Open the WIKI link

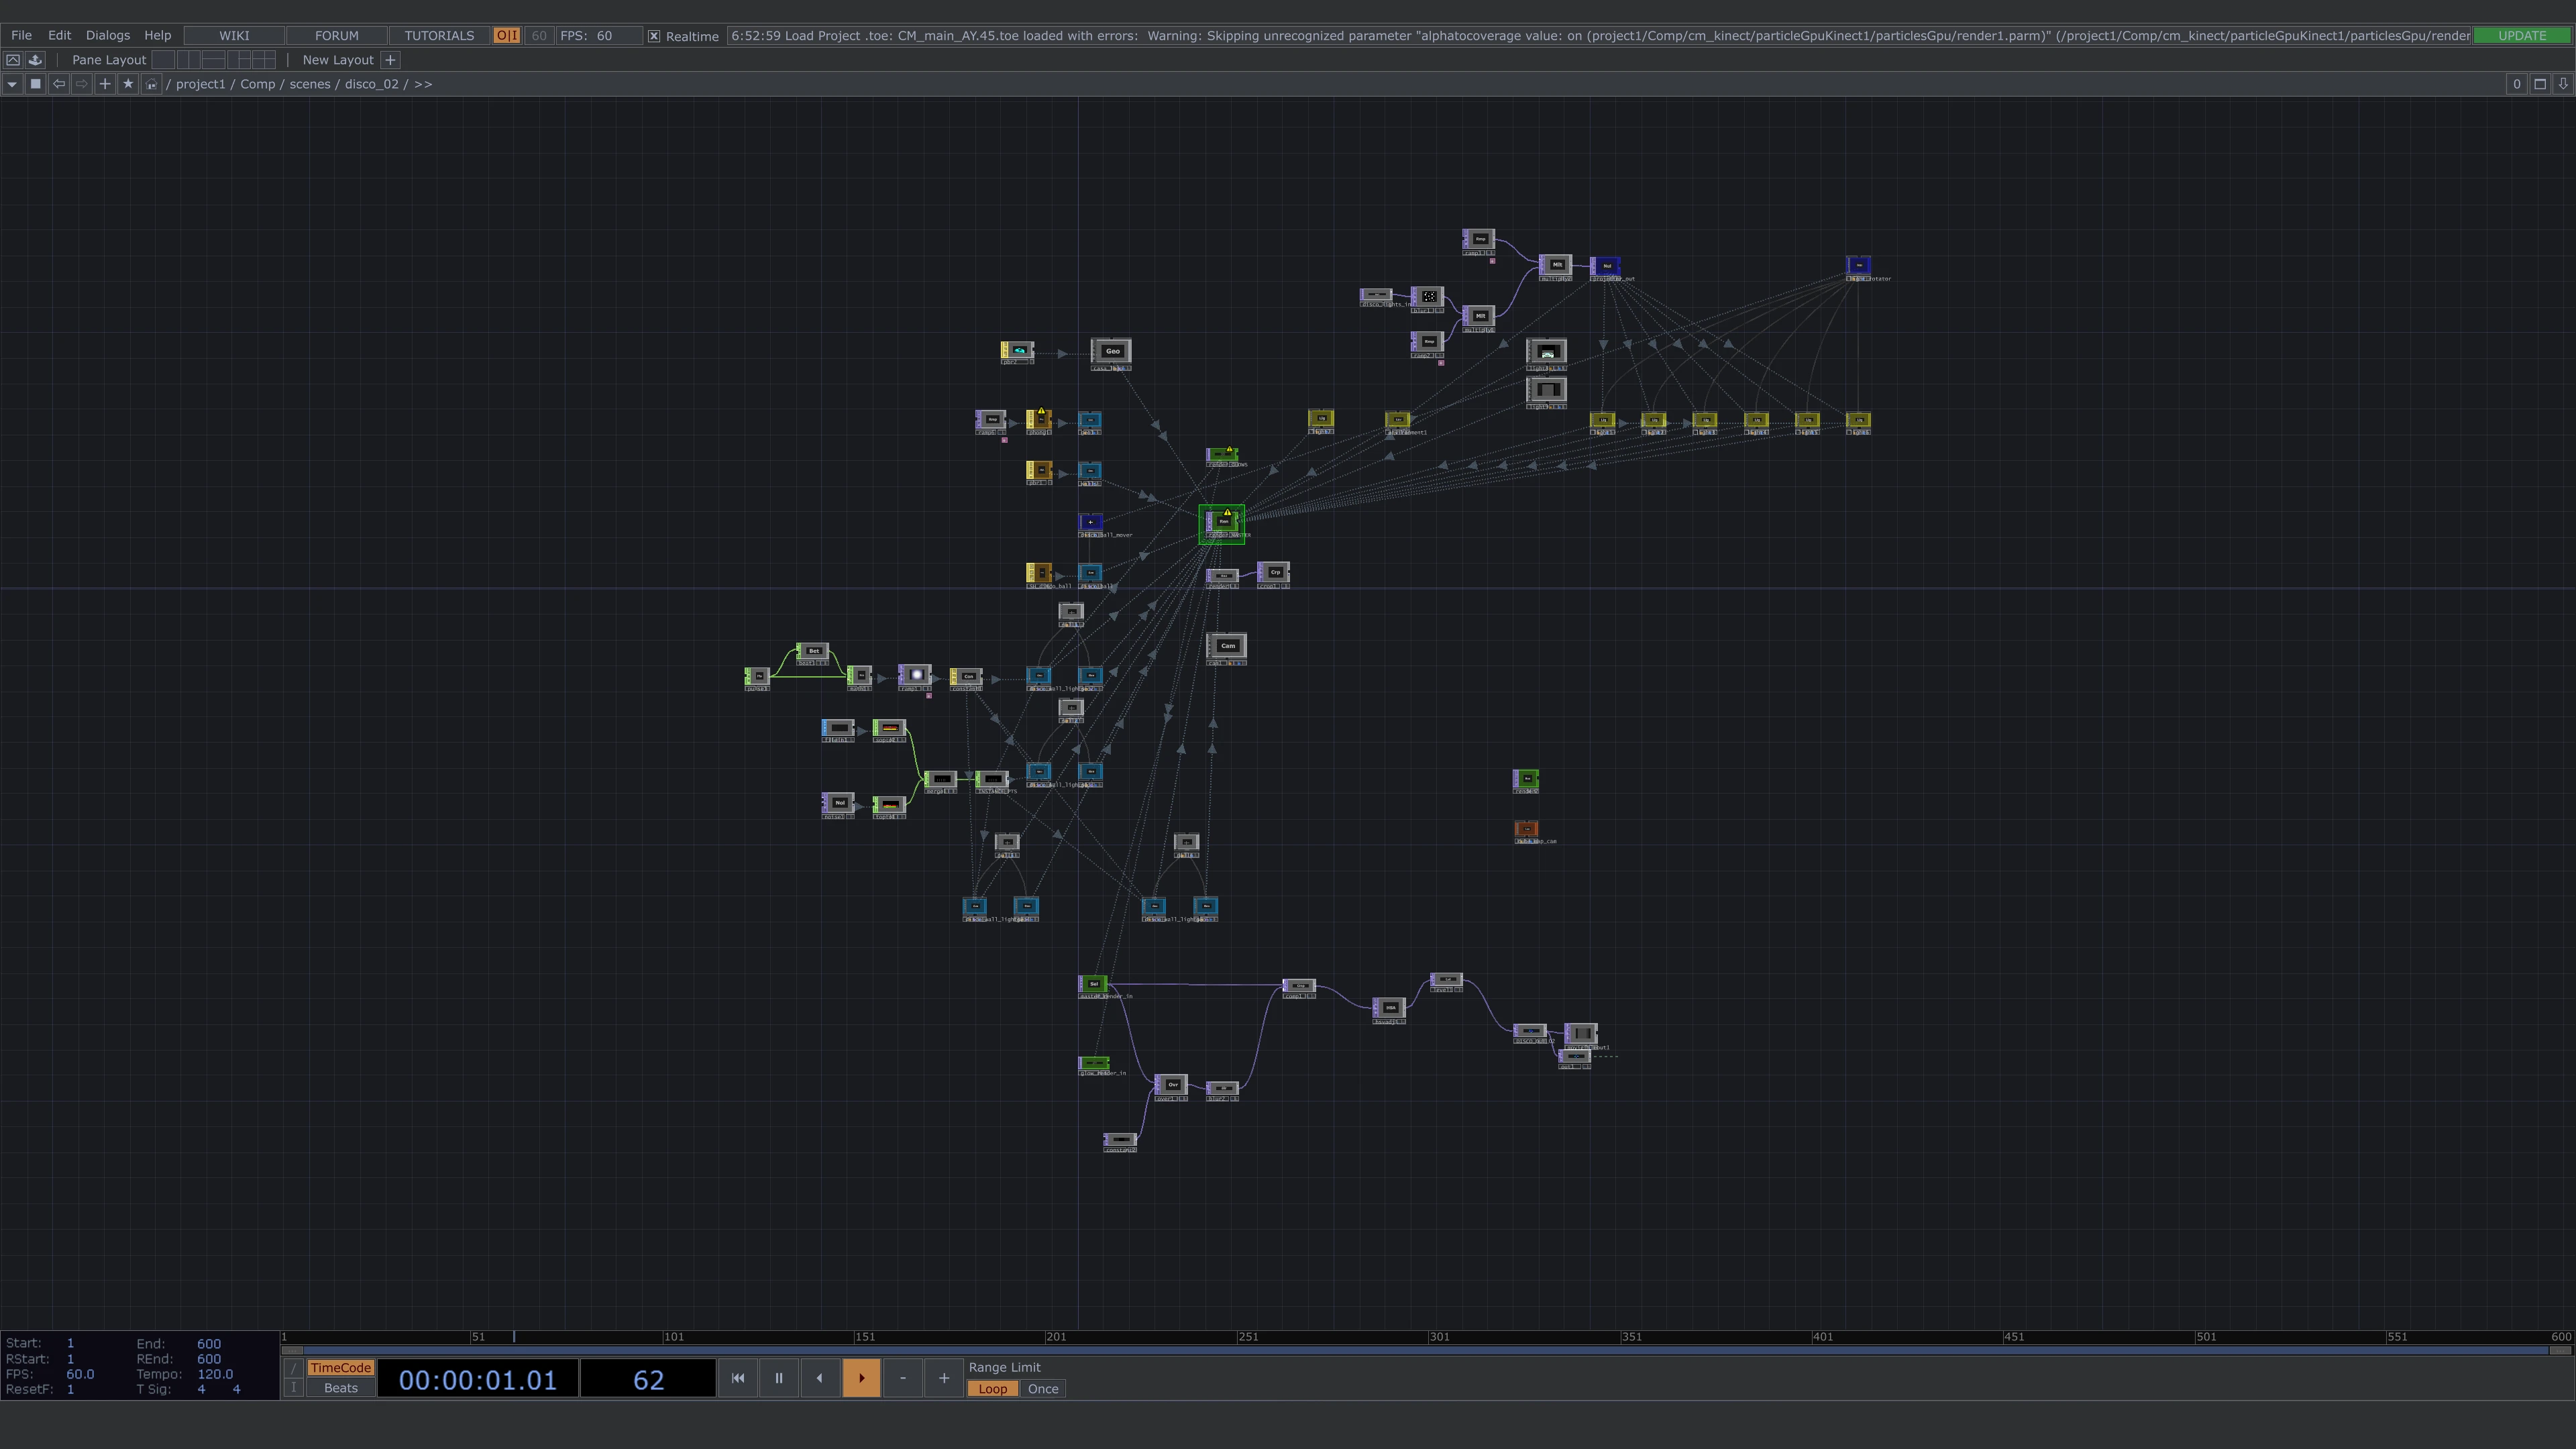click(234, 36)
